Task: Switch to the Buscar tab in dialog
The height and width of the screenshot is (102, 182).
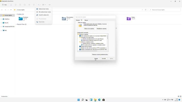Action: (x=86, y=20)
